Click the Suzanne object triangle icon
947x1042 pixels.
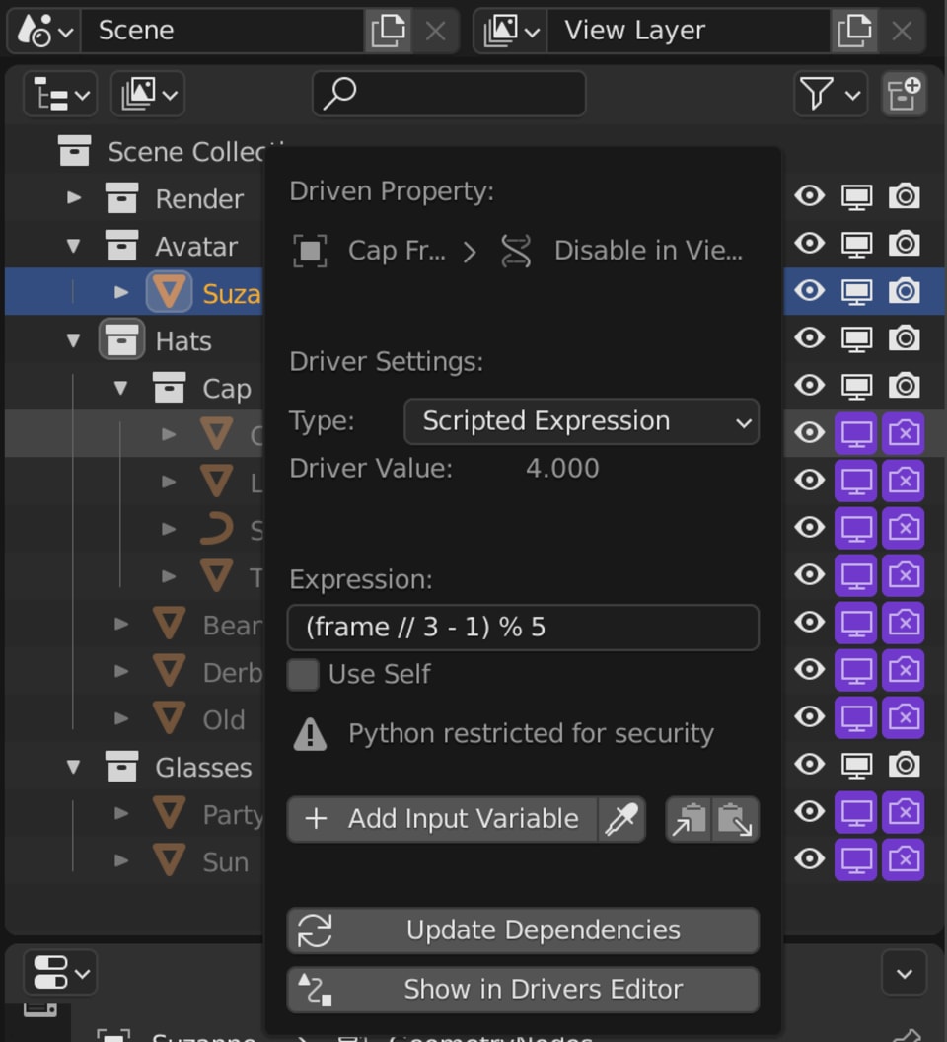coord(170,292)
